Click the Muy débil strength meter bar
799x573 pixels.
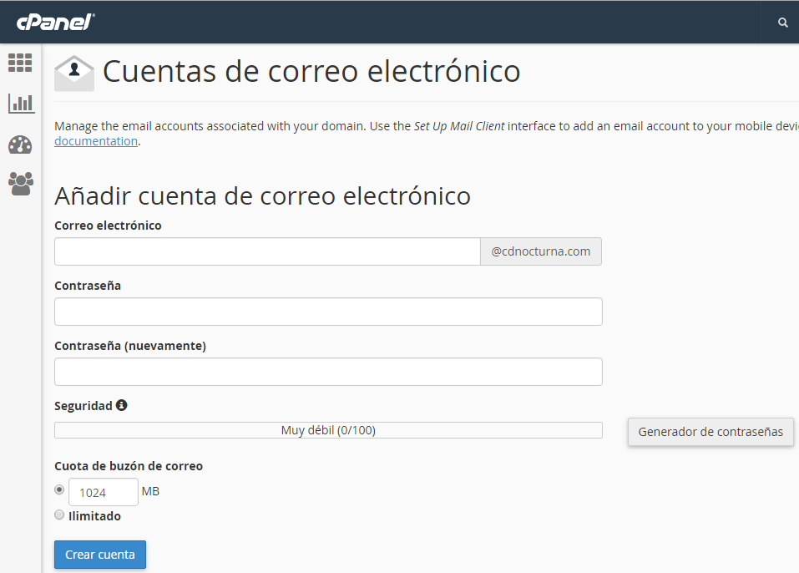[328, 430]
